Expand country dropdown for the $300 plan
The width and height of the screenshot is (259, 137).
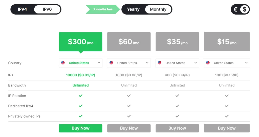[x=99, y=63]
